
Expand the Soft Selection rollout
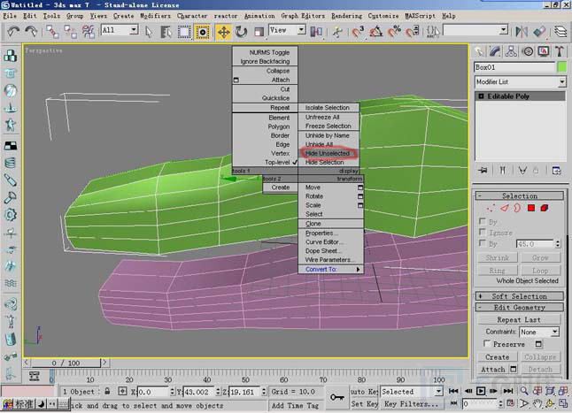point(520,296)
